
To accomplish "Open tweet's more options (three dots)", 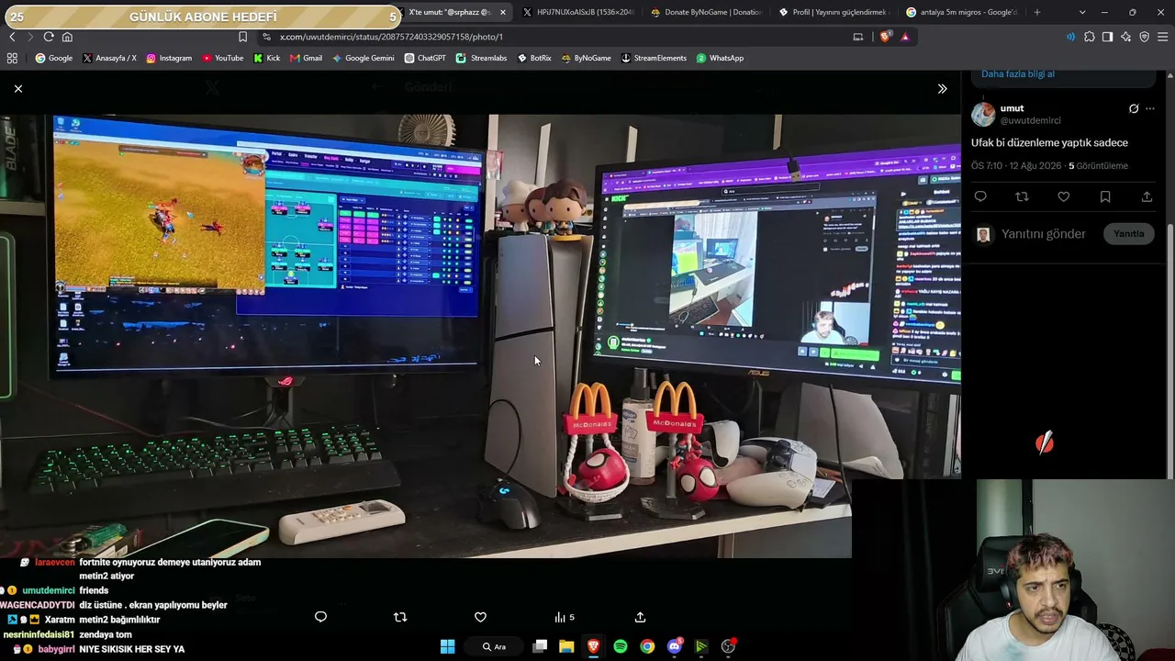I will pyautogui.click(x=1149, y=108).
